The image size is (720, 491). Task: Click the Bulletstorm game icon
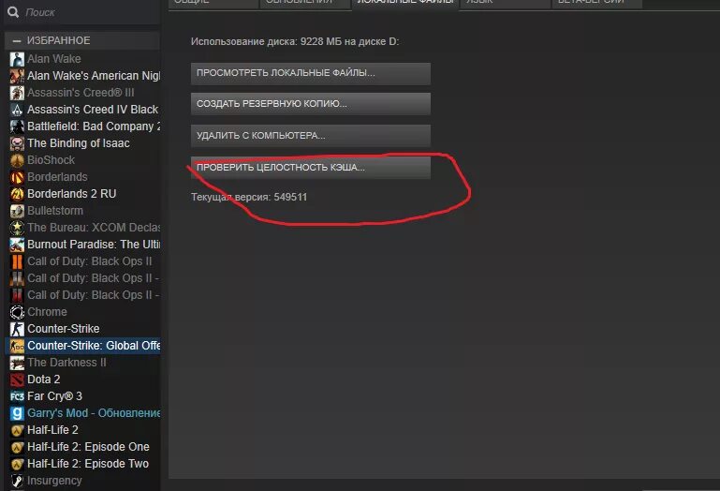[x=17, y=211]
